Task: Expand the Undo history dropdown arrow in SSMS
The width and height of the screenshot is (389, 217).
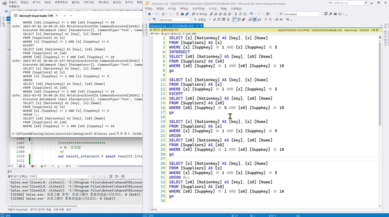Action: tap(255, 14)
